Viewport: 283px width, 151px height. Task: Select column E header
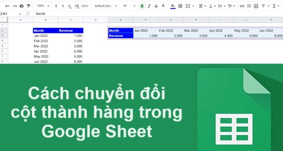pyautogui.click(x=121, y=20)
